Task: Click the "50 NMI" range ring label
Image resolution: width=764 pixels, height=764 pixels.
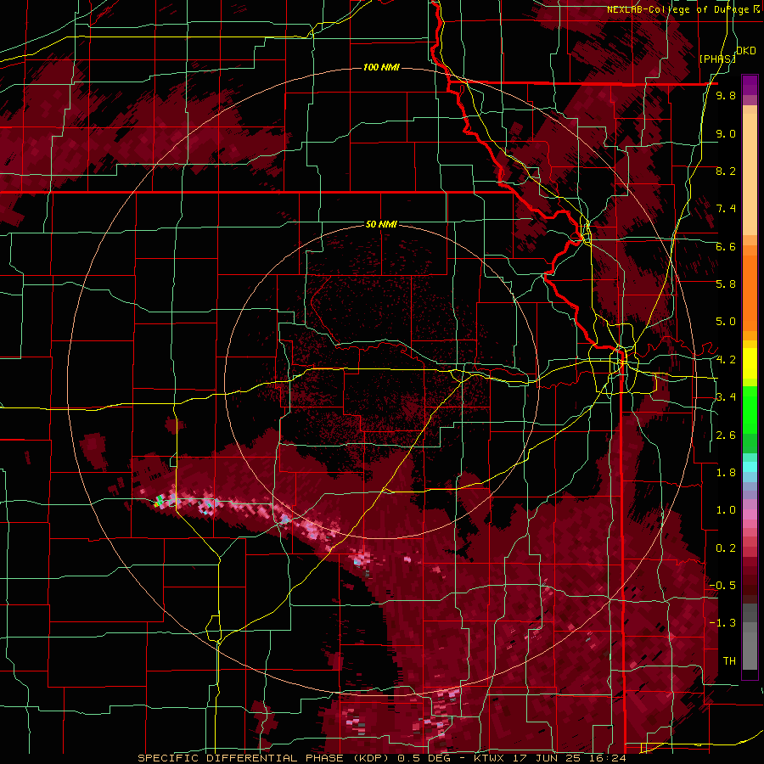Action: 381,224
